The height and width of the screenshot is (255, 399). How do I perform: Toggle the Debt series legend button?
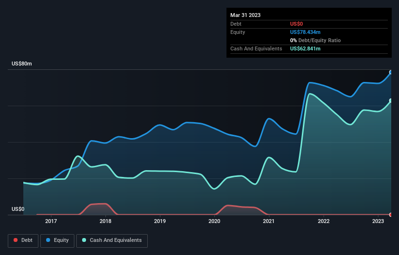tap(23, 240)
